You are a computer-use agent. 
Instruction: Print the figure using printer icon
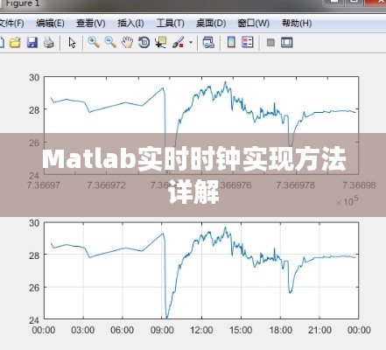[x=49, y=43]
